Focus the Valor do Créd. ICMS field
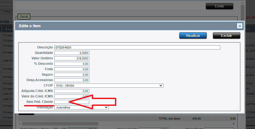Viewport: 255px width, 129px height. 72,96
